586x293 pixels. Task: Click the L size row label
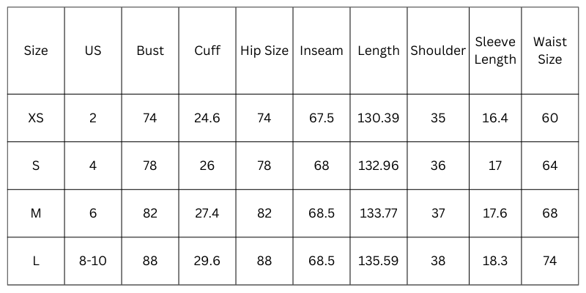[x=36, y=261]
